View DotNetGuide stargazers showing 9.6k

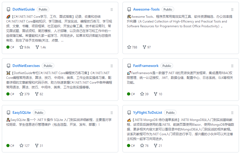[x=25, y=47]
